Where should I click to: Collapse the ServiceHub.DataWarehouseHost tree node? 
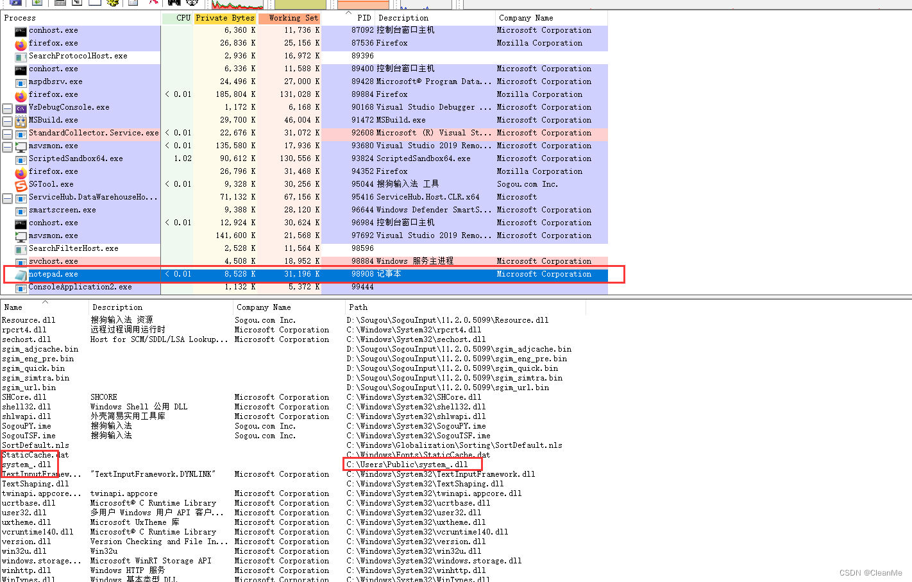(x=7, y=198)
